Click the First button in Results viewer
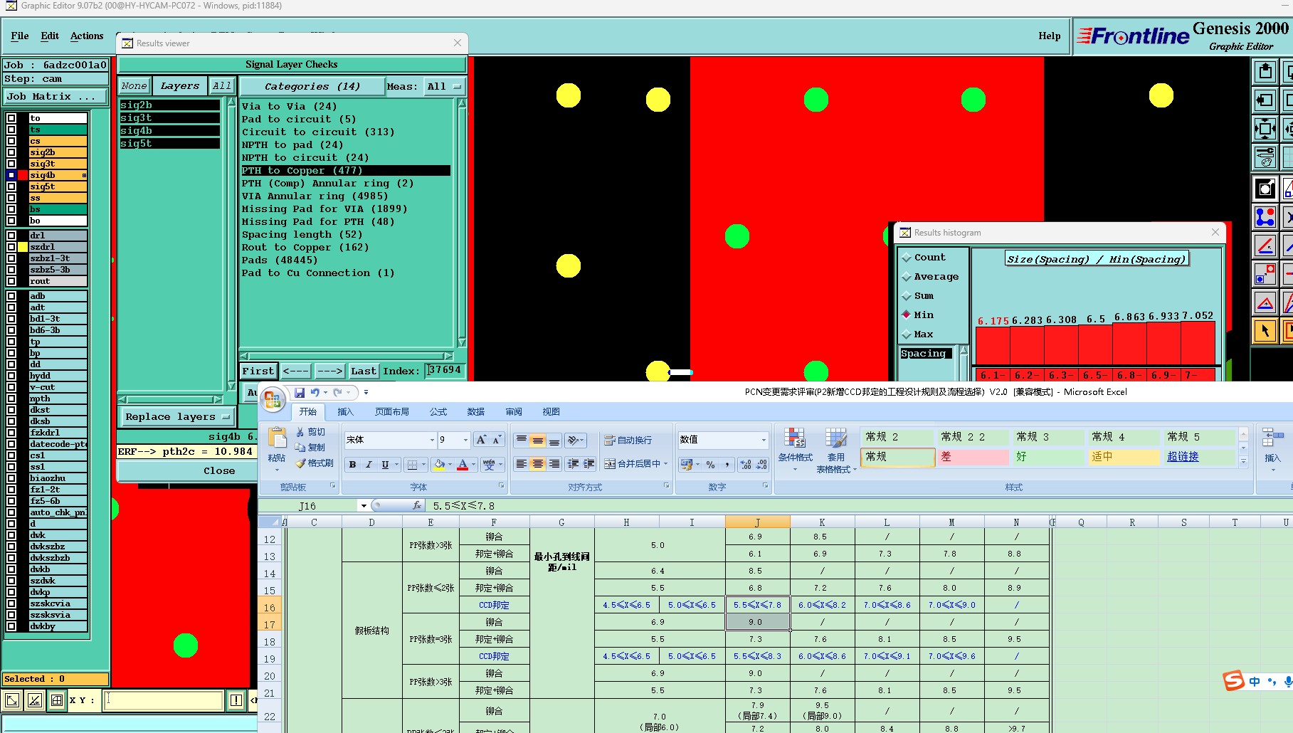Viewport: 1293px width, 733px height. tap(258, 371)
